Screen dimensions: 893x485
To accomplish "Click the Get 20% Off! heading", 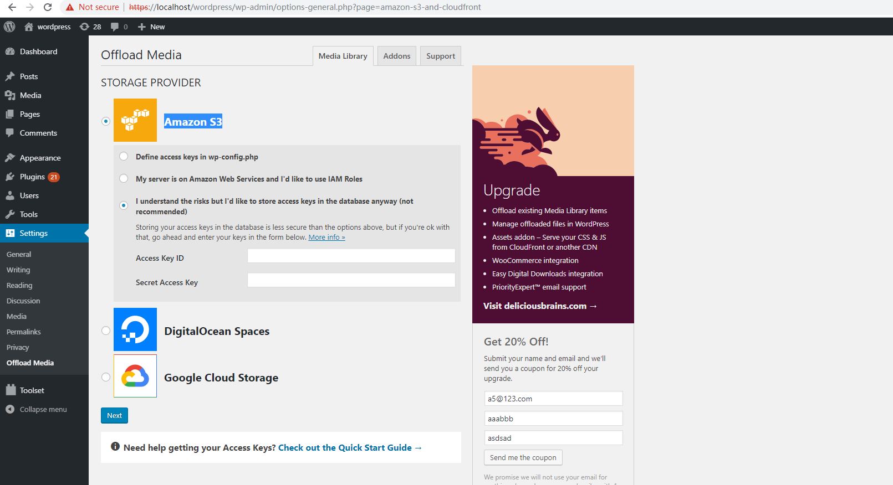I will (516, 342).
